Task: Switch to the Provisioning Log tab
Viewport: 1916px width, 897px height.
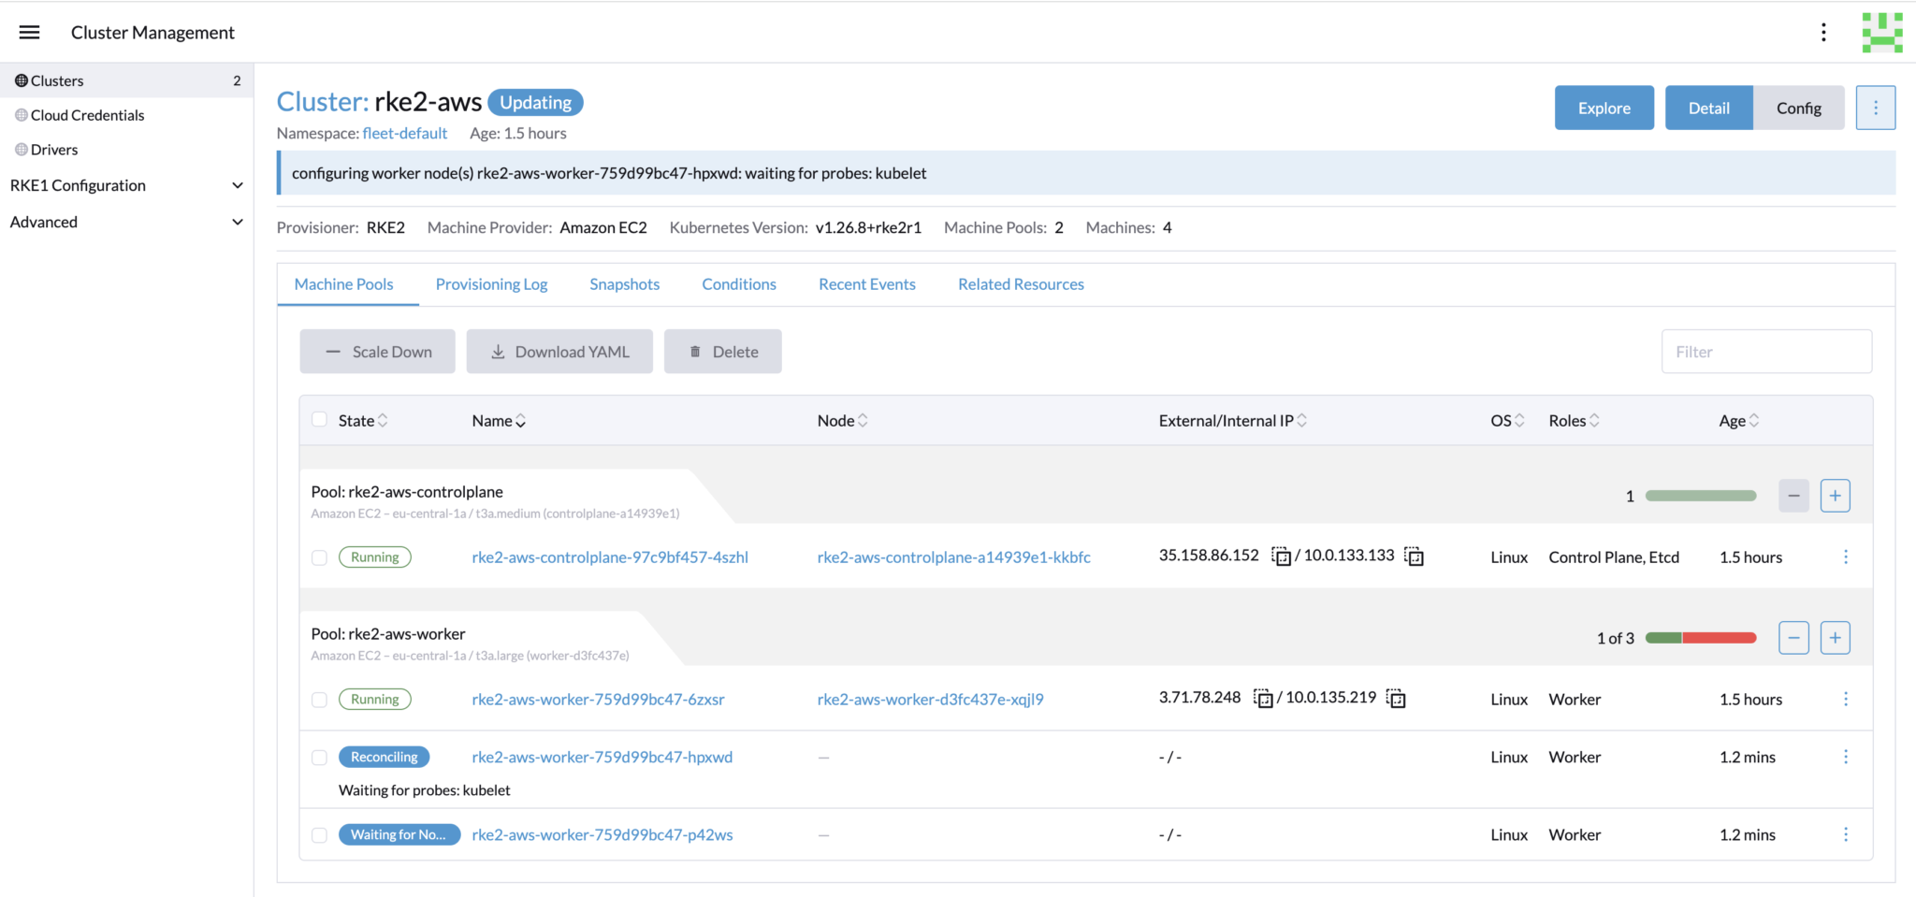Action: (x=491, y=284)
